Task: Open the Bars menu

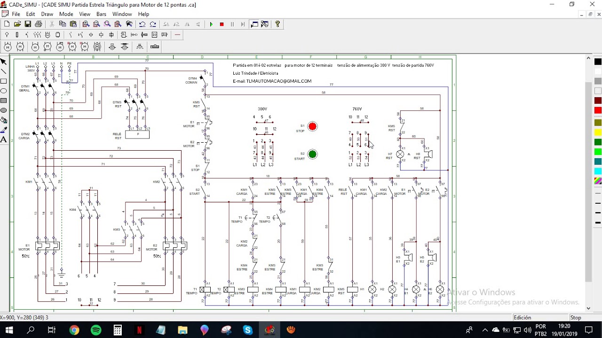Action: click(101, 14)
